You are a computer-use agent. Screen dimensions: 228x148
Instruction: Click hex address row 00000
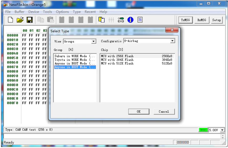click(x=13, y=35)
